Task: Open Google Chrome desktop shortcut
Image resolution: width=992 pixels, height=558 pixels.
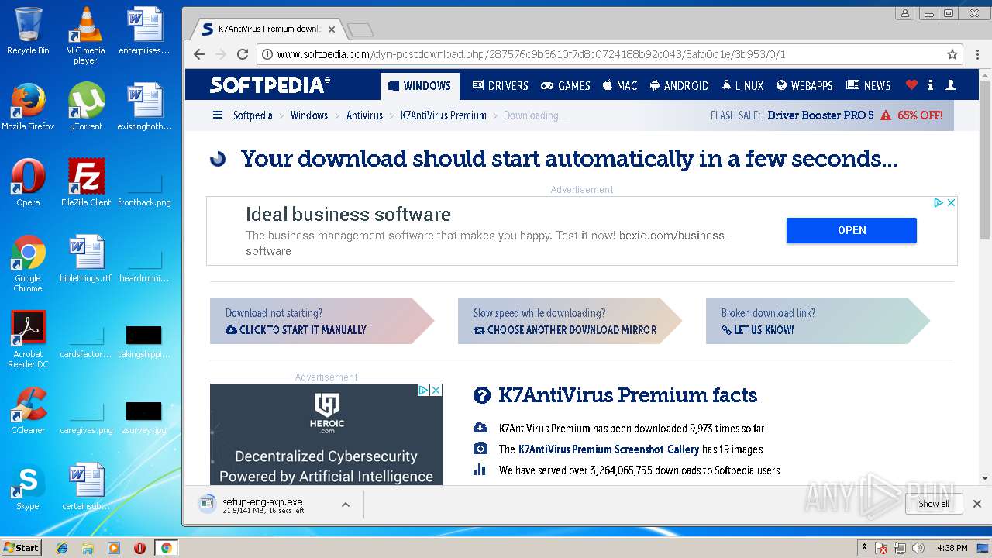Action: point(28,263)
